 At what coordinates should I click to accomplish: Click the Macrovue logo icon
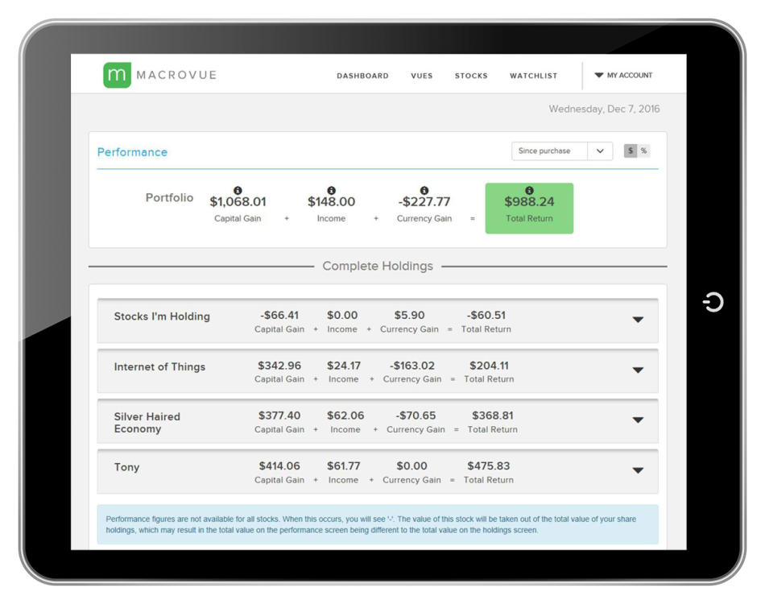tap(117, 75)
